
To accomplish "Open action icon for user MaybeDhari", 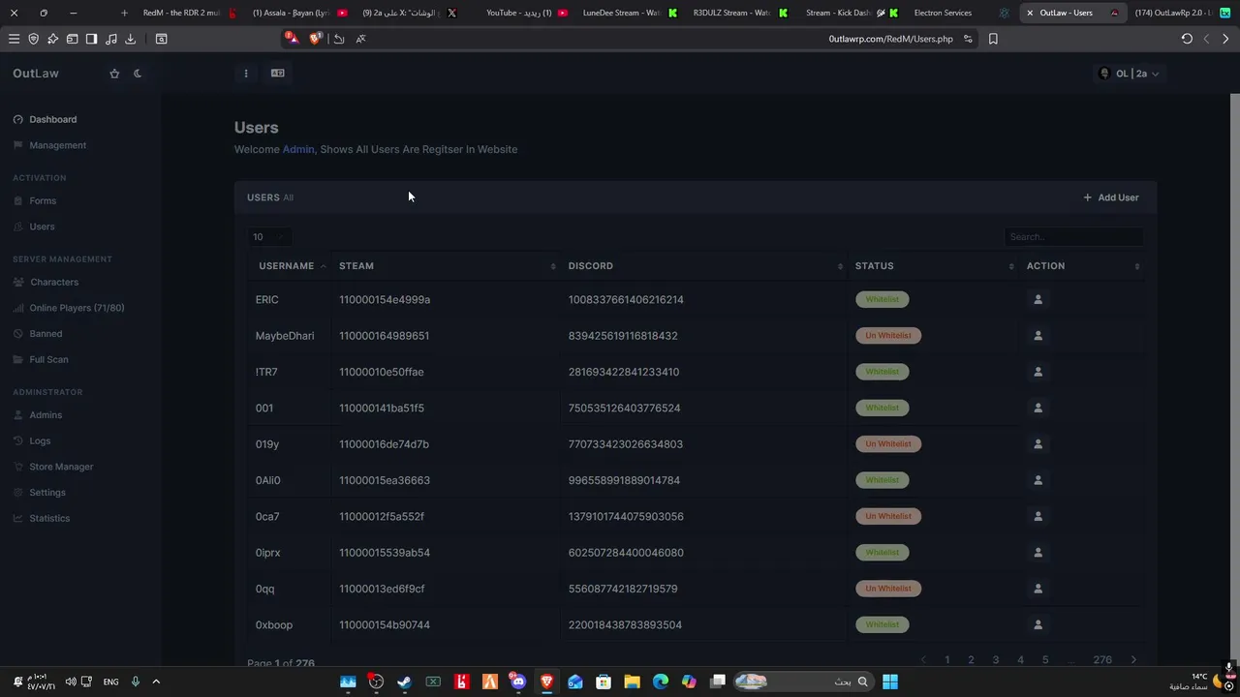I will point(1038,336).
